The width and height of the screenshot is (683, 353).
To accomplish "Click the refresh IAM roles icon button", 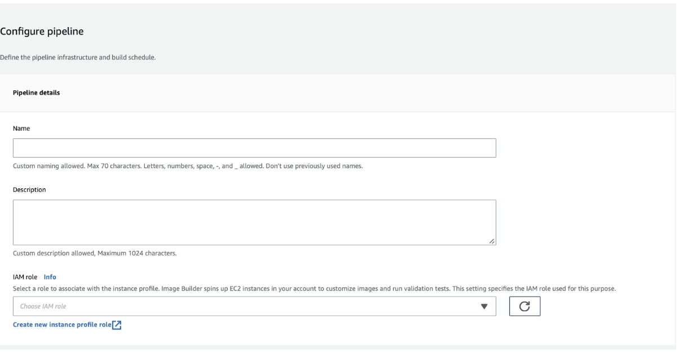I will [524, 306].
